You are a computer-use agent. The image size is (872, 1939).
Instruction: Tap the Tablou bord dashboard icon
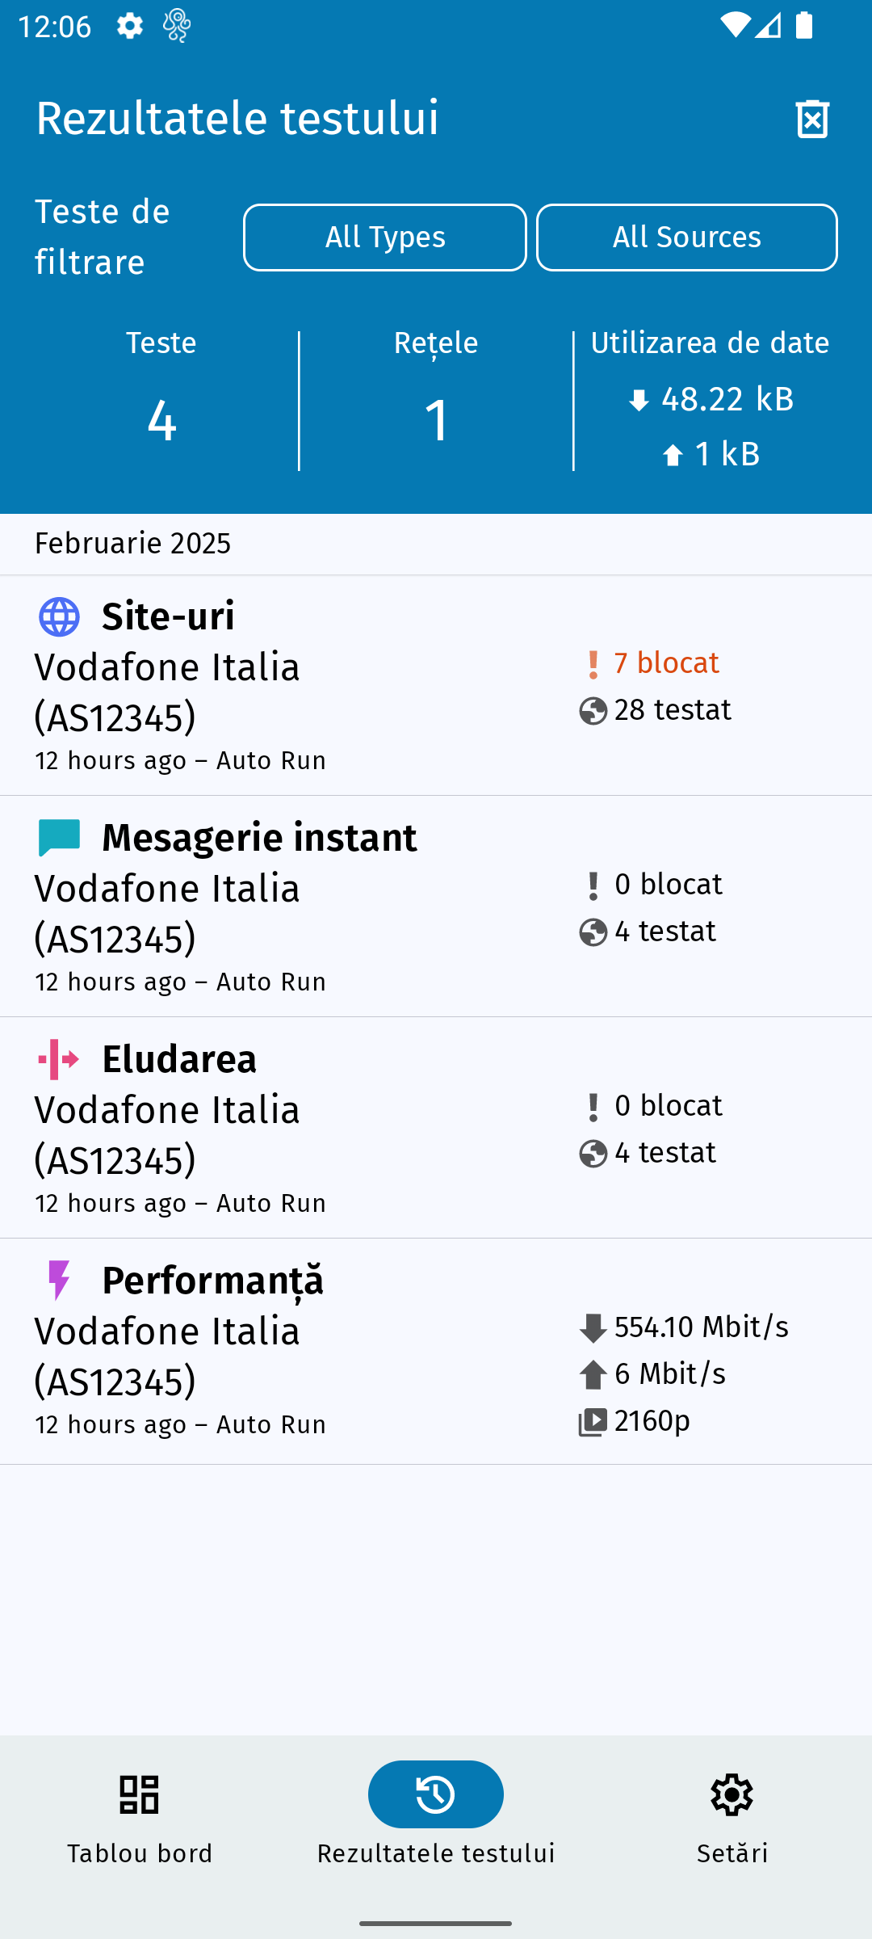tap(139, 1794)
